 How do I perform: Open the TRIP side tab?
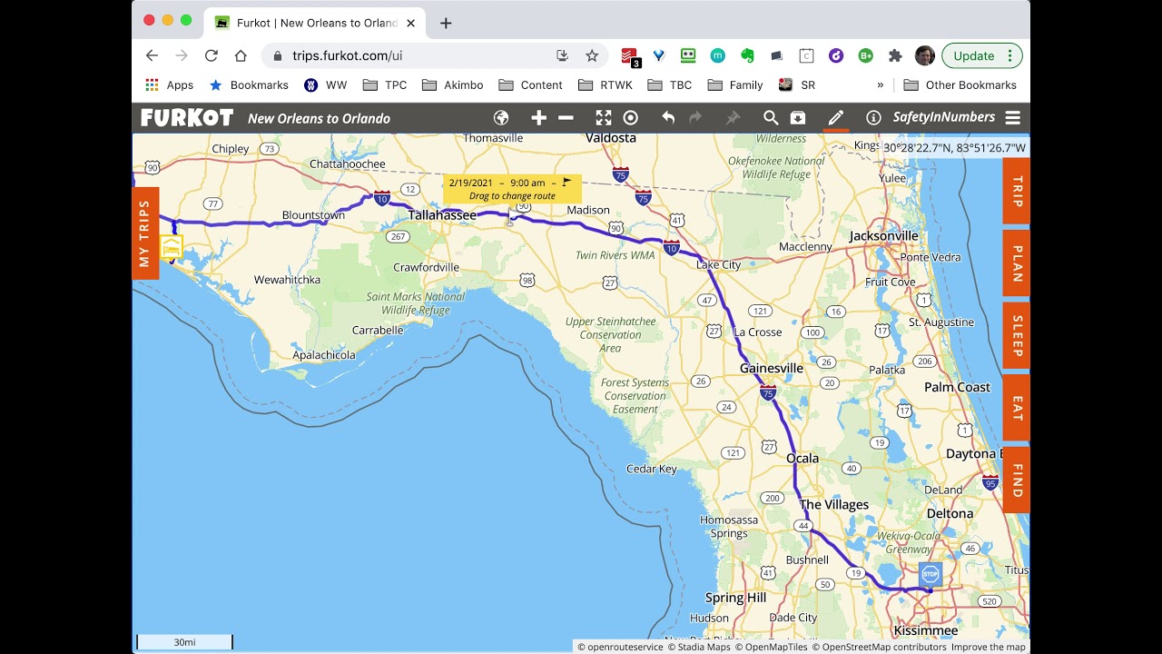(1017, 191)
